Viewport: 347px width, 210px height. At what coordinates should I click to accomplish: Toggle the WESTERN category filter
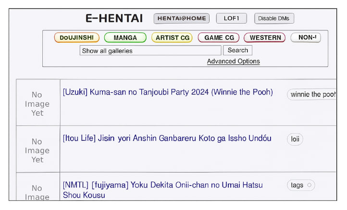click(265, 37)
